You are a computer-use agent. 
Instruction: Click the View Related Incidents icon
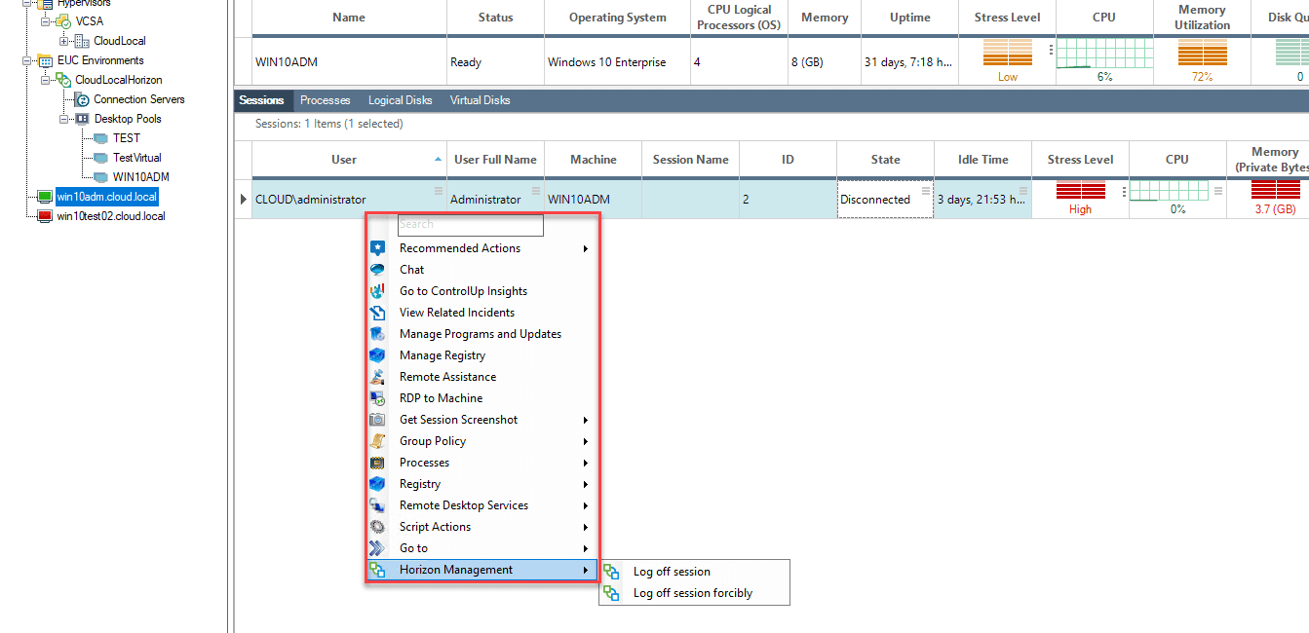(x=377, y=313)
